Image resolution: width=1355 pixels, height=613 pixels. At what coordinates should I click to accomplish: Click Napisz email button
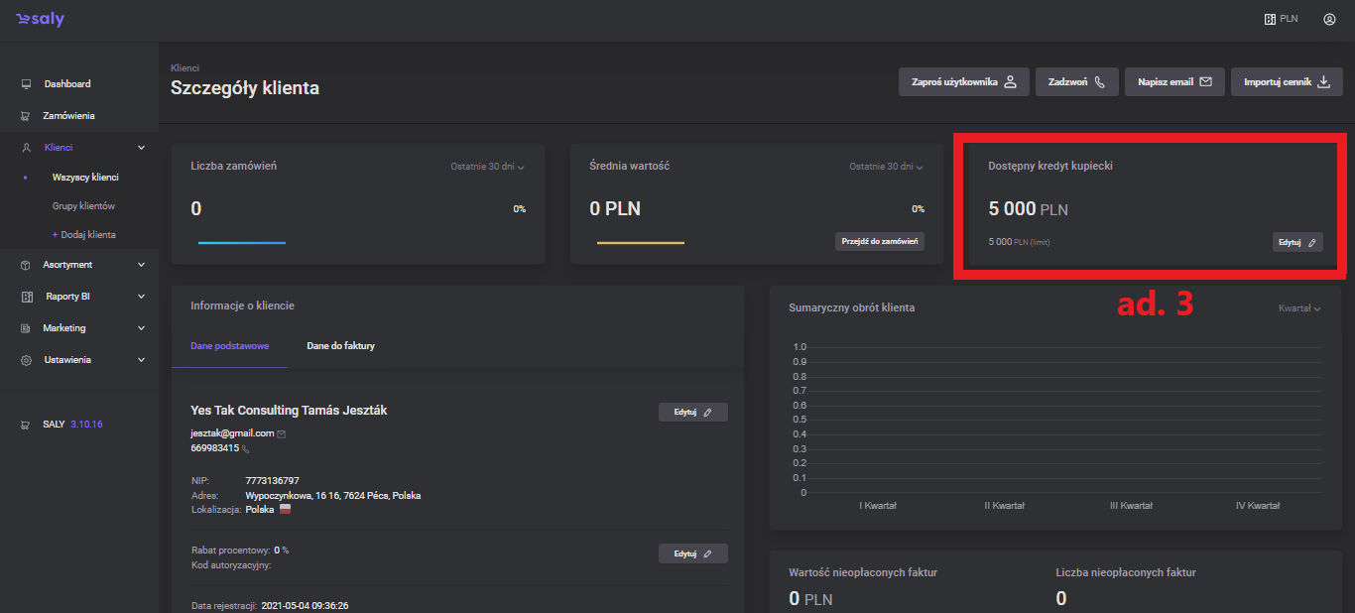(x=1174, y=82)
